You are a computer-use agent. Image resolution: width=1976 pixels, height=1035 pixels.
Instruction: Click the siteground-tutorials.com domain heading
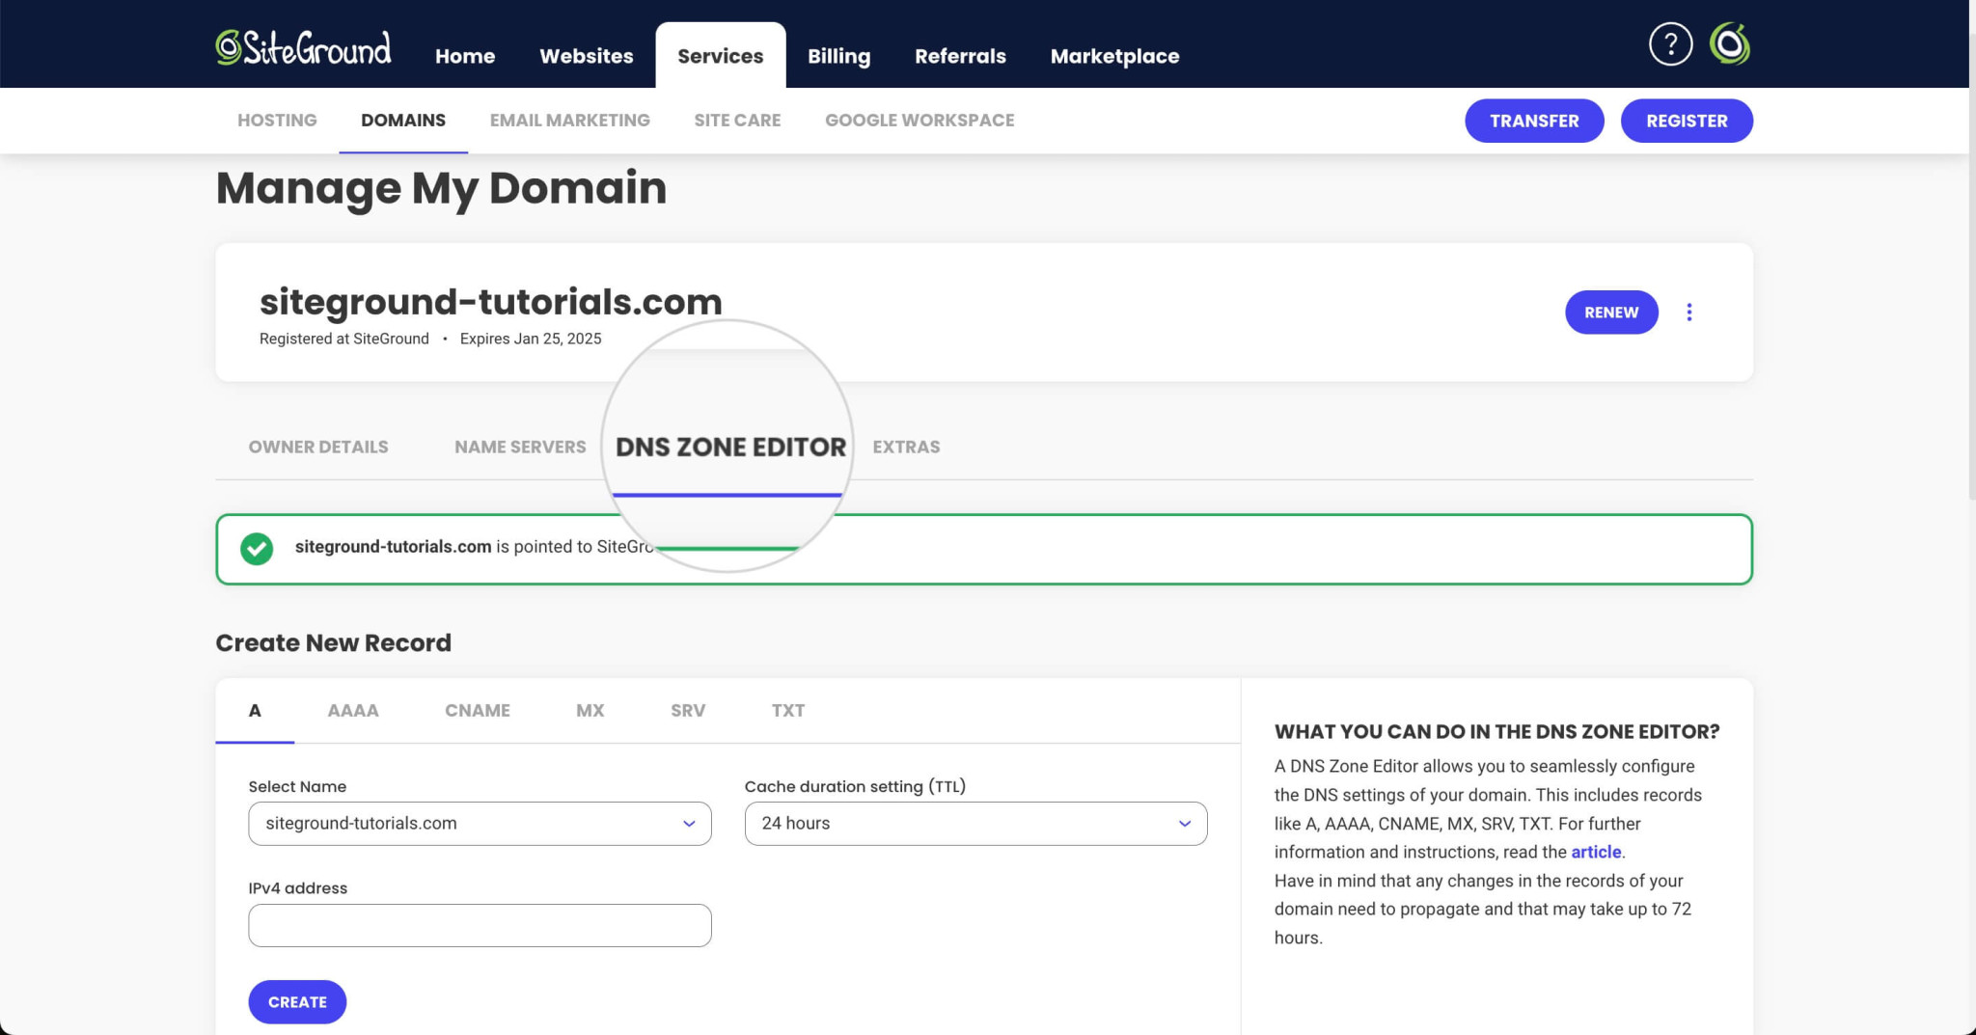pyautogui.click(x=491, y=302)
